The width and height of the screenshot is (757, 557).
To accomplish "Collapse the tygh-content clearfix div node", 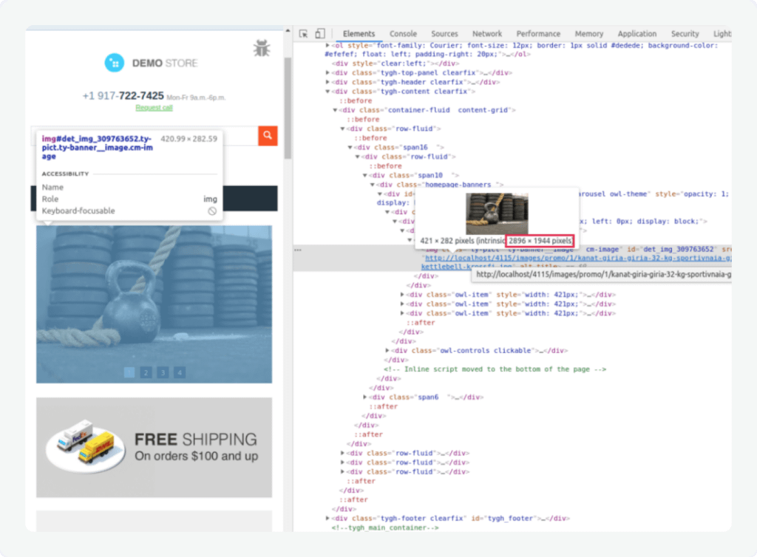I will (328, 92).
